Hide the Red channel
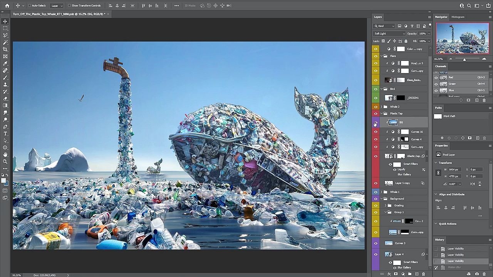The image size is (493, 277). [436, 77]
